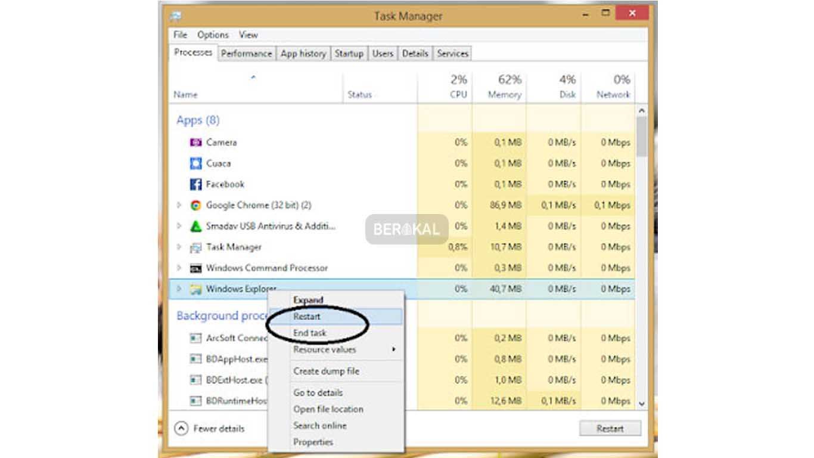Open the Options menu
The height and width of the screenshot is (458, 814).
(x=213, y=35)
